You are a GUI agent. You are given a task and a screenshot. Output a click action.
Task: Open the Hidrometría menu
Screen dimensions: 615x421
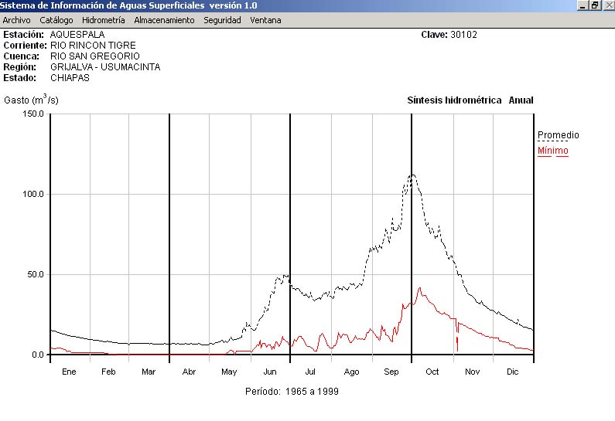pos(103,20)
